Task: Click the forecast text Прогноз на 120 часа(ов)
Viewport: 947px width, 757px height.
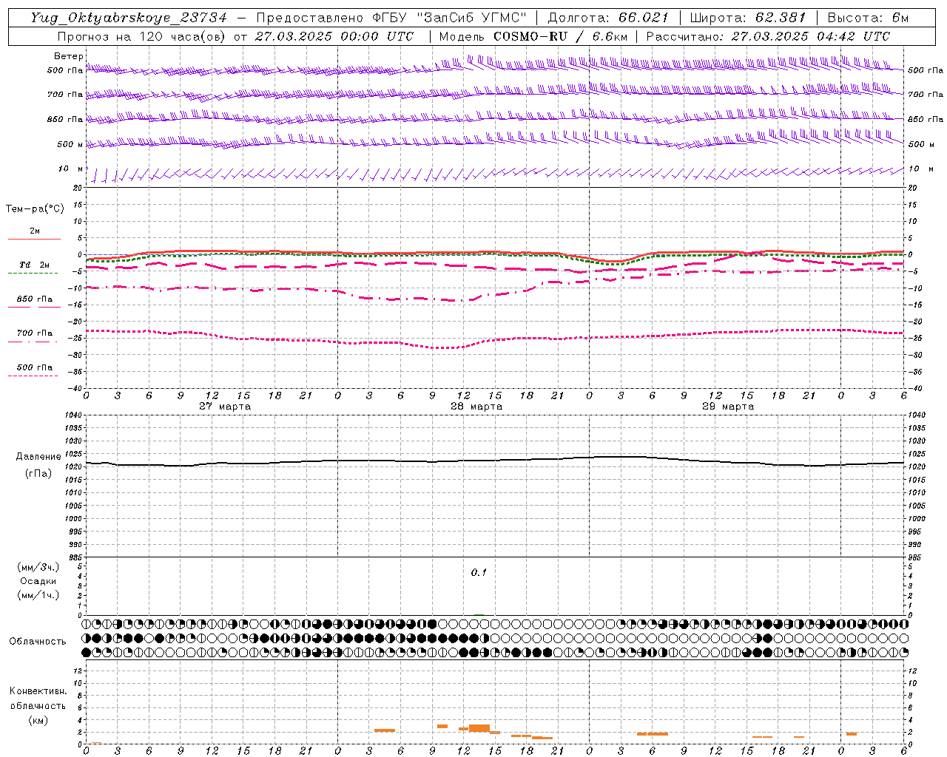Action: pos(142,36)
